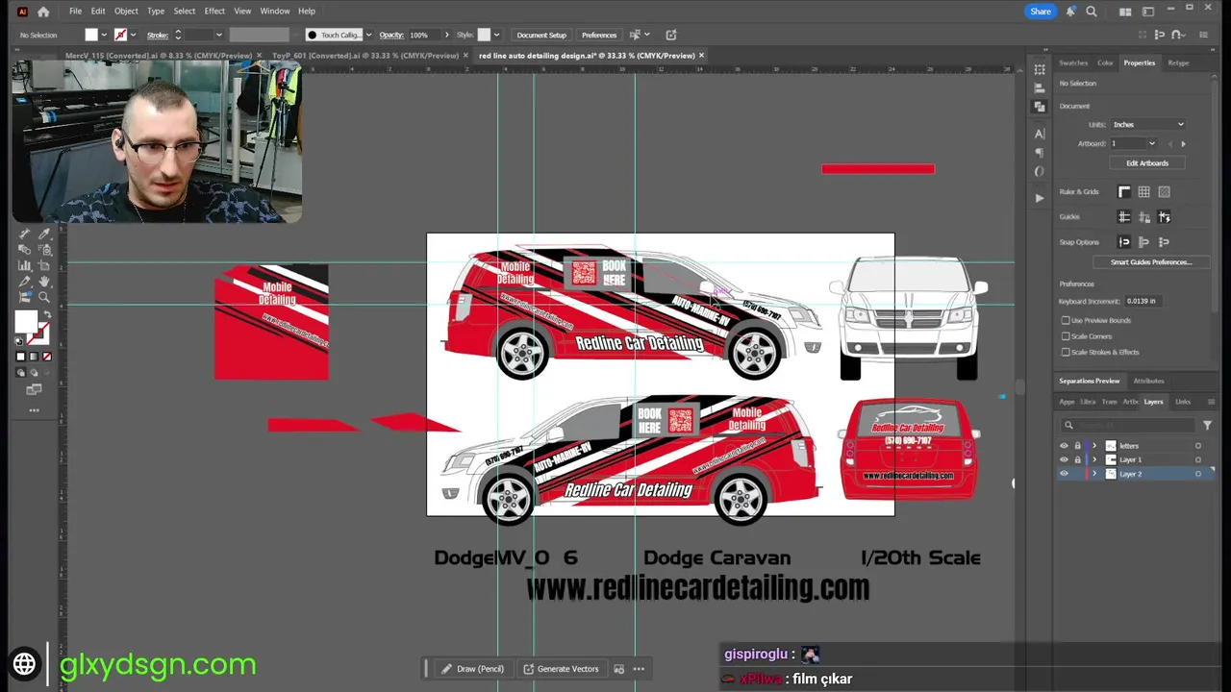Open the Touch Calligraphic brush dropdown

click(x=368, y=36)
